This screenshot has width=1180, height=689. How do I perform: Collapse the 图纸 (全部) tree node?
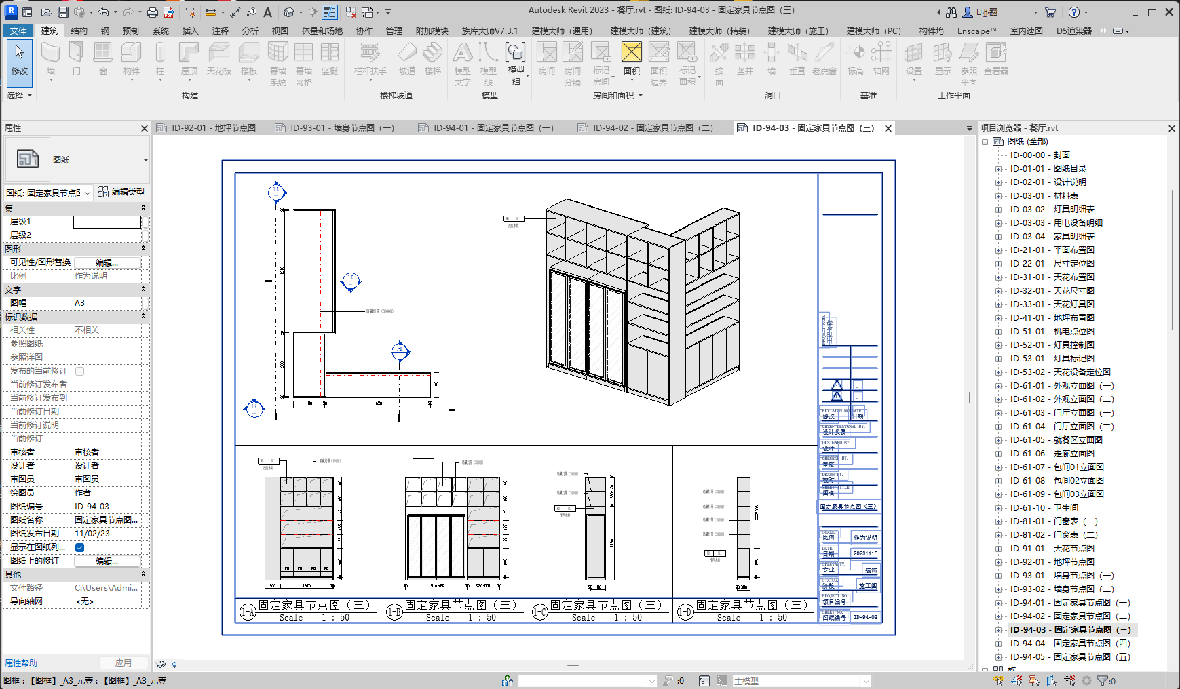985,142
